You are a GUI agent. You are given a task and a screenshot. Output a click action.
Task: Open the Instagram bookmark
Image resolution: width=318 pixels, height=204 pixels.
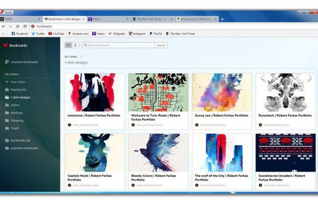[x=137, y=33]
